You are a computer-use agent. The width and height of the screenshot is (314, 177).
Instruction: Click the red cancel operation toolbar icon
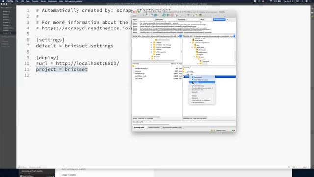click(x=172, y=15)
